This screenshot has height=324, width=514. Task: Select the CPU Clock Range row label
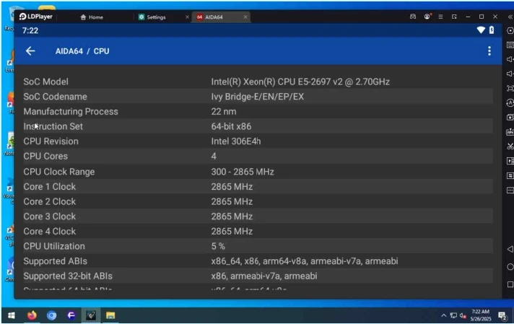[59, 172]
